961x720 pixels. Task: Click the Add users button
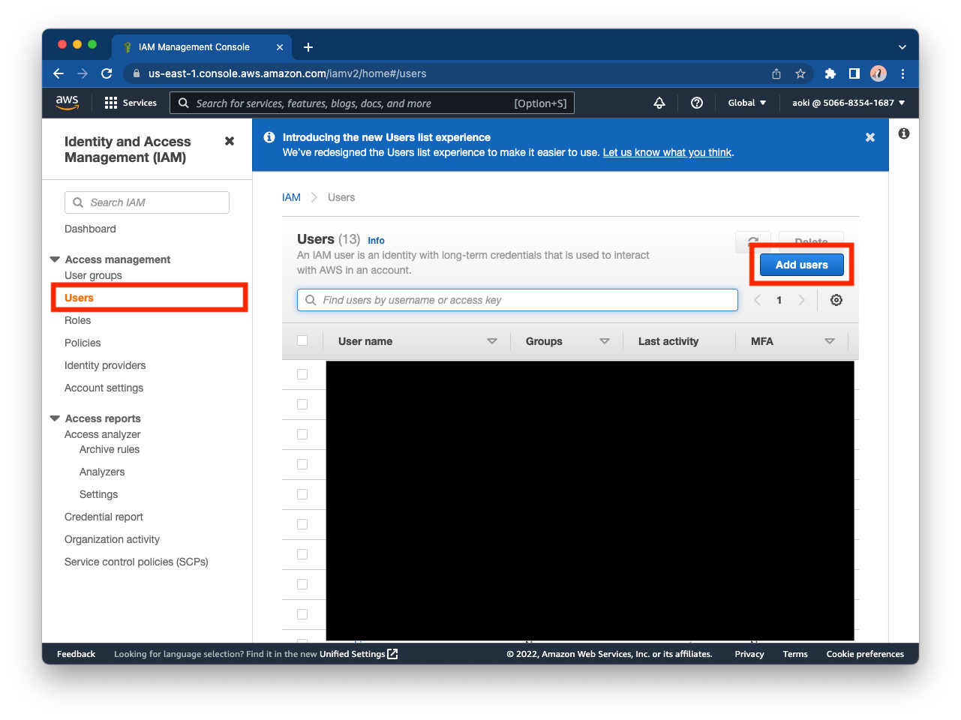click(x=802, y=265)
